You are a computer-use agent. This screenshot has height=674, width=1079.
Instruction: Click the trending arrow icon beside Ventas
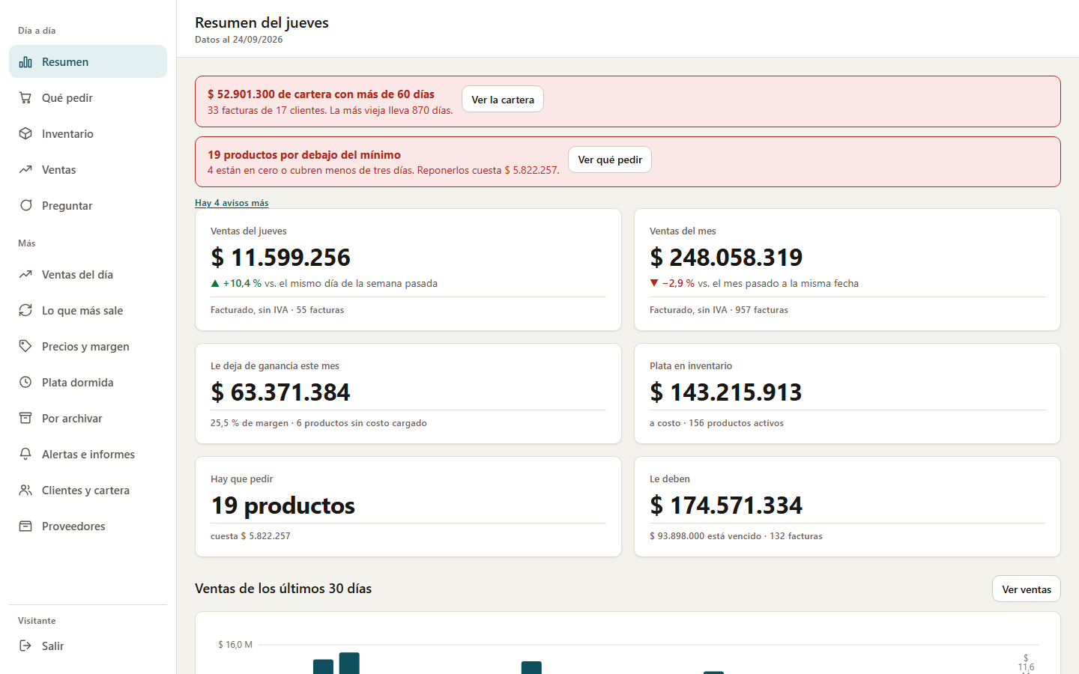25,170
